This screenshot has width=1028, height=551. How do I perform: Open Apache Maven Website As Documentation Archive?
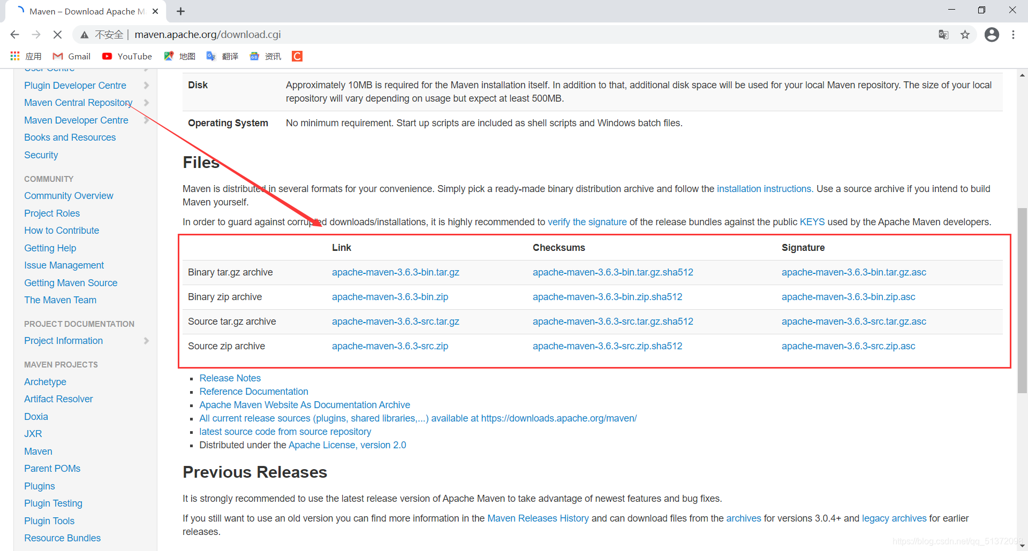click(x=305, y=405)
